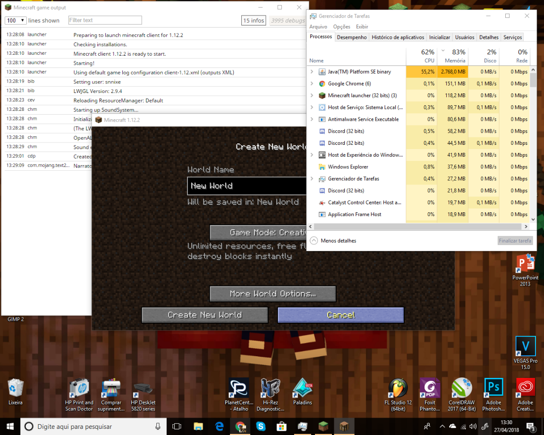
Task: Open HP Print and Scan Doctor shortcut
Action: coord(79,395)
